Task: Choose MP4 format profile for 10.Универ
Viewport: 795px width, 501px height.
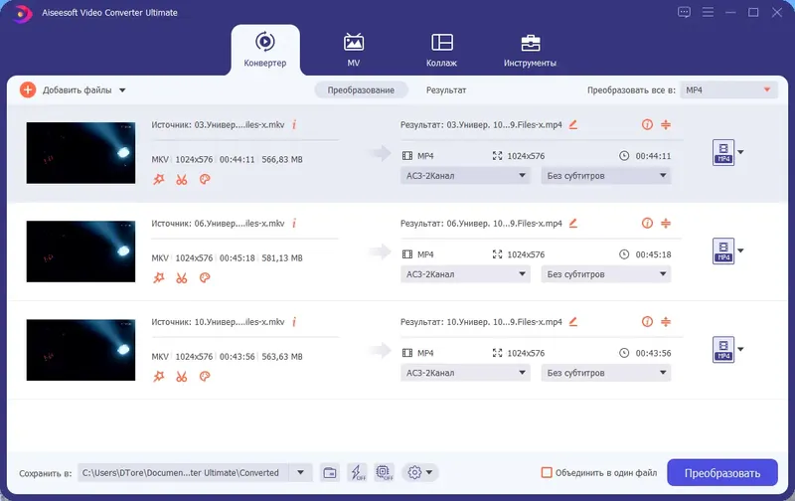Action: tap(723, 349)
